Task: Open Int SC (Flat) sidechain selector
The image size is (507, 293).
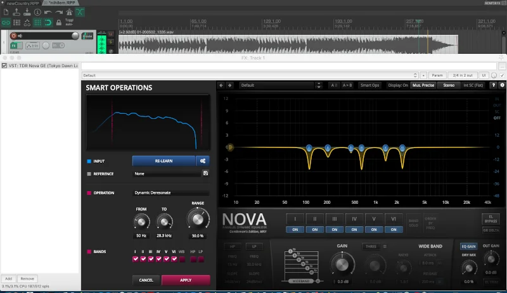Action: pyautogui.click(x=473, y=85)
